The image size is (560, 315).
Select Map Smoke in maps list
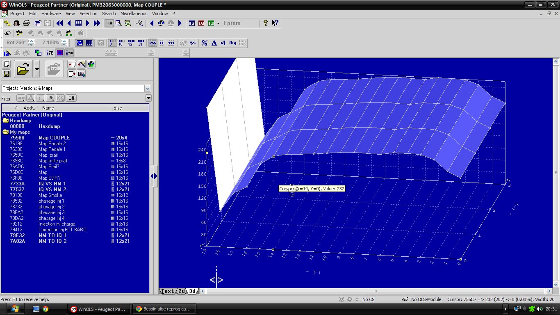(x=50, y=195)
